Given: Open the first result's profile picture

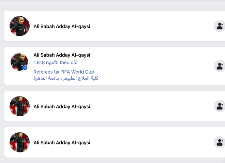Looking at the screenshot, I should point(19,26).
